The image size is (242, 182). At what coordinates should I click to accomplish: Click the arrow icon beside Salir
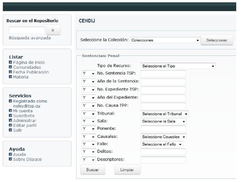pyautogui.click(x=11, y=130)
